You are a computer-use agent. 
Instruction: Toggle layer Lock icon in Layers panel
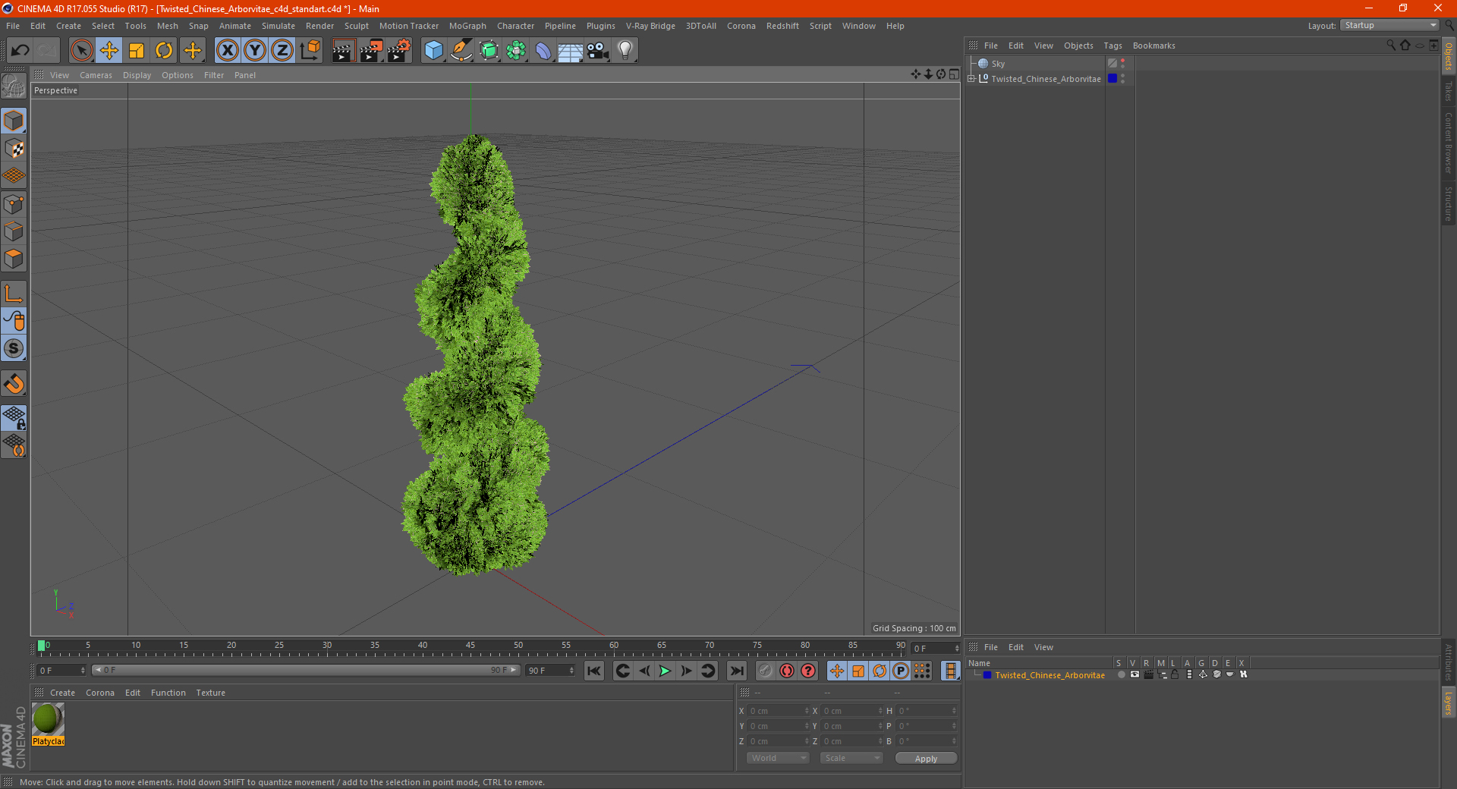pos(1175,674)
